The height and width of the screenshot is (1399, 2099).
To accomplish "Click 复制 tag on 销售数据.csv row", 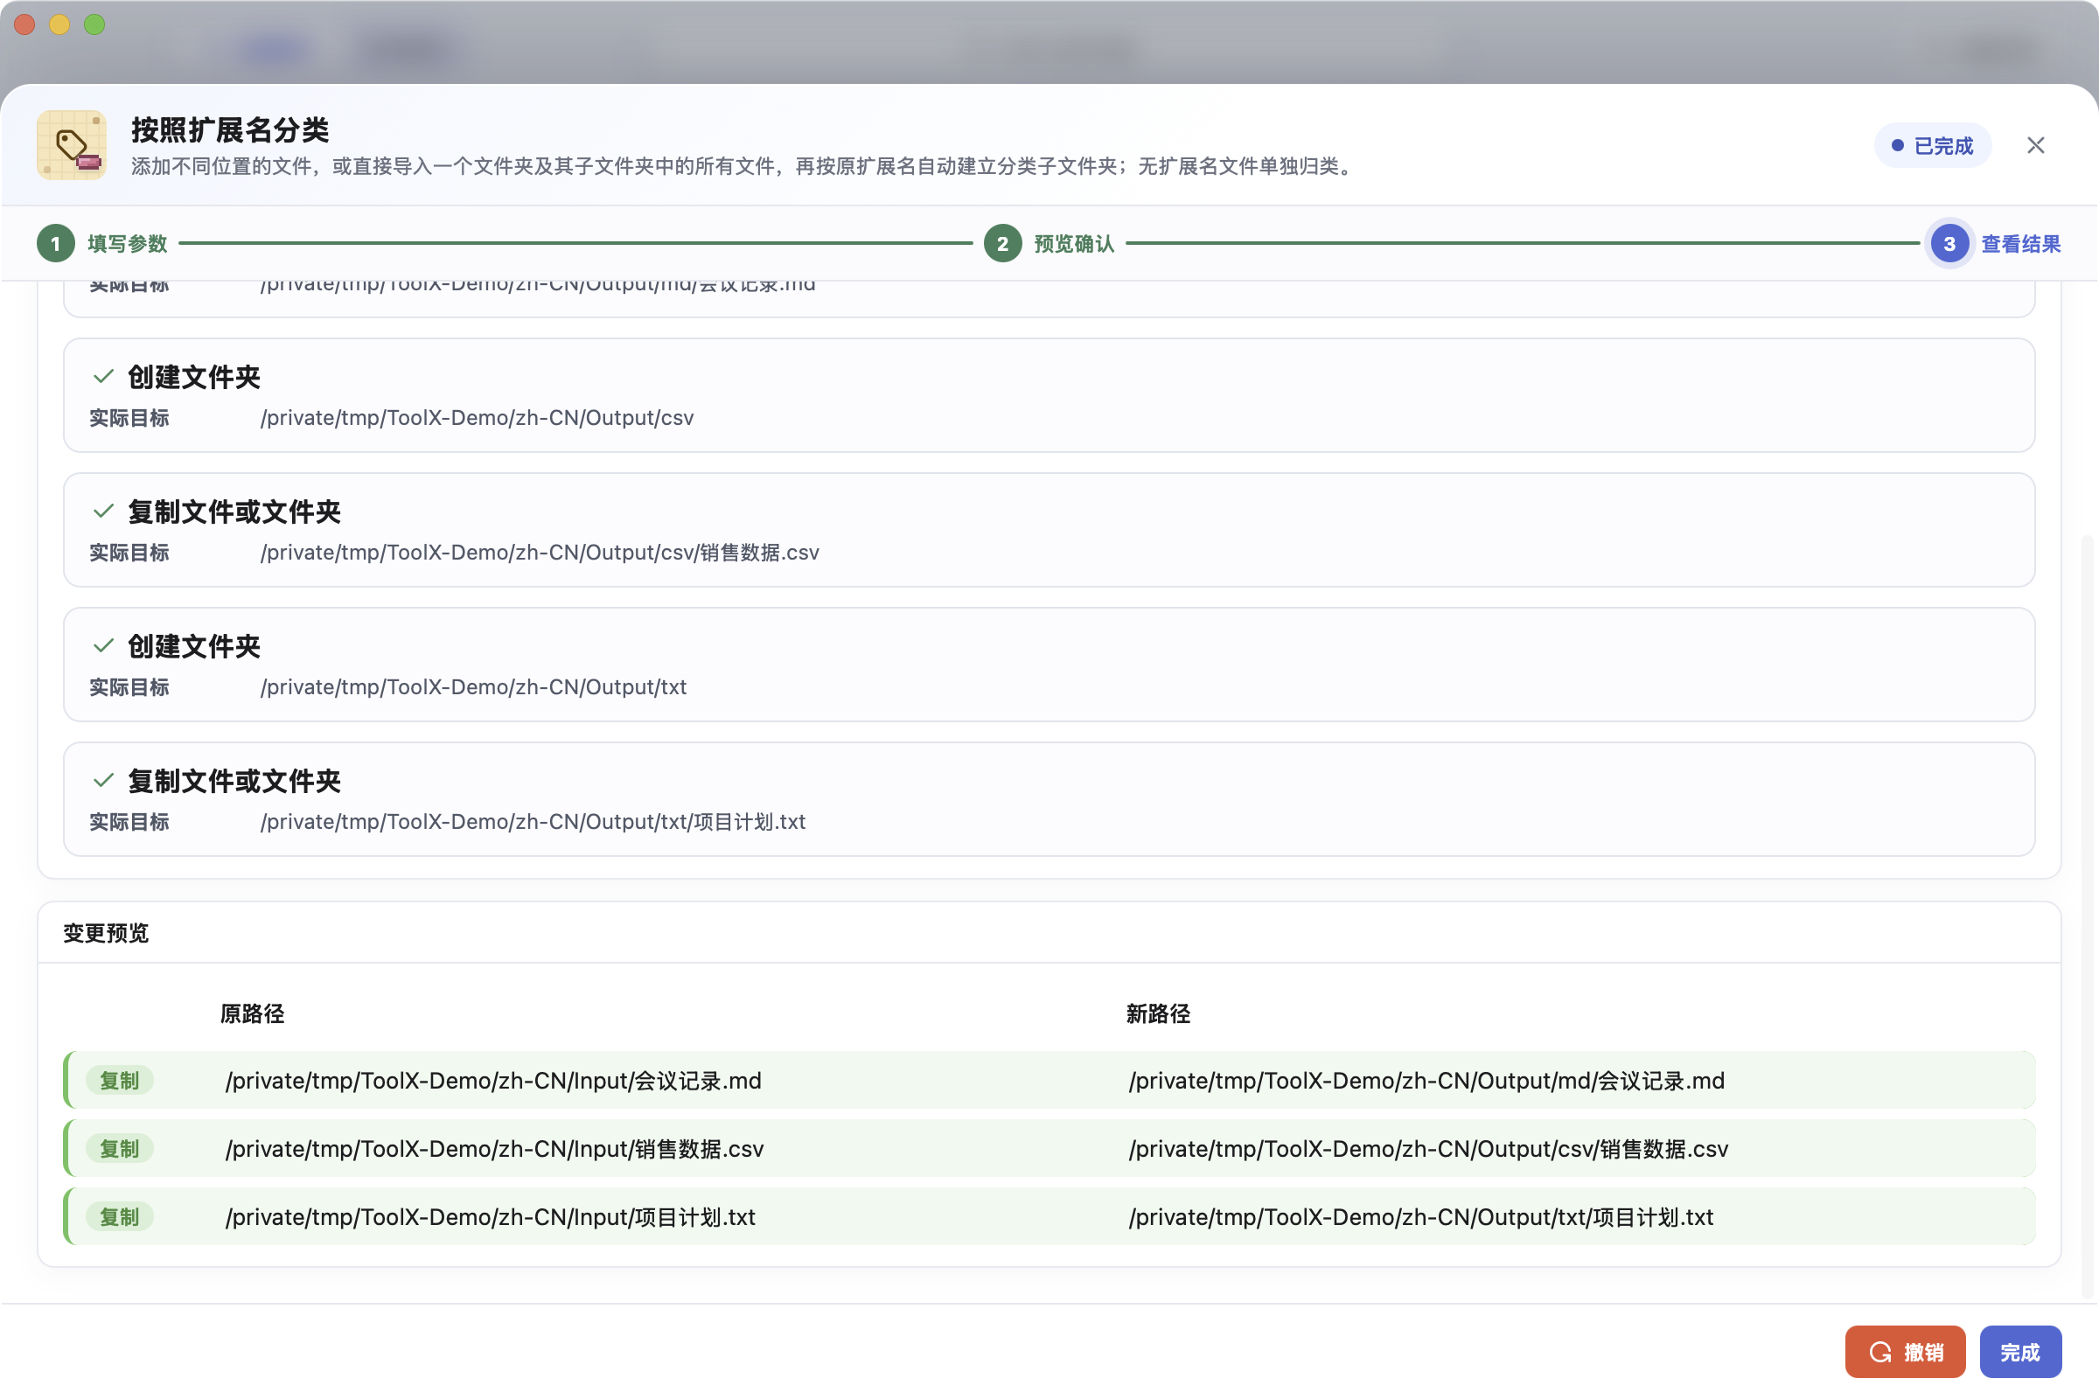I will pyautogui.click(x=120, y=1148).
